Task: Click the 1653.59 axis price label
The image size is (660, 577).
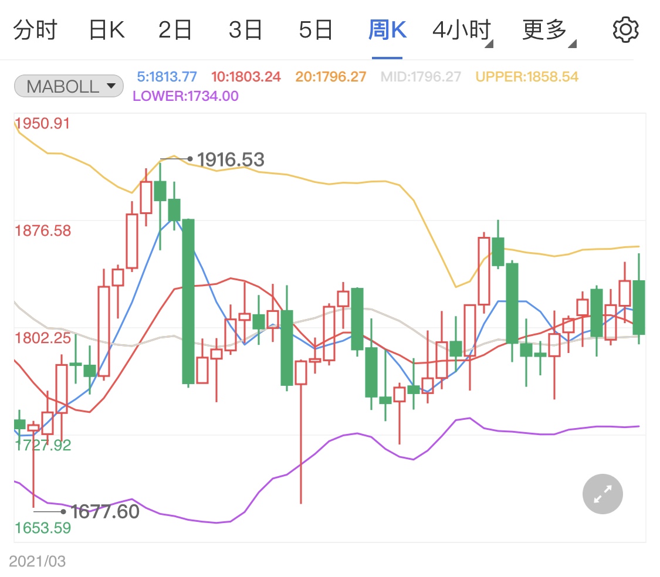Action: (43, 528)
